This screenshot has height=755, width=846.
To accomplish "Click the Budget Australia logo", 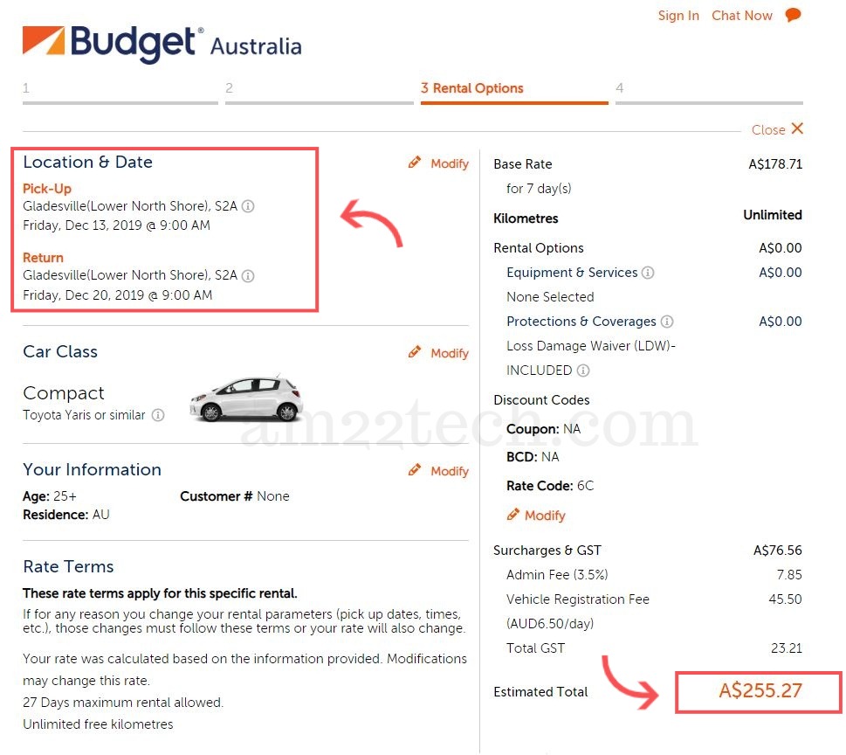I will (162, 44).
